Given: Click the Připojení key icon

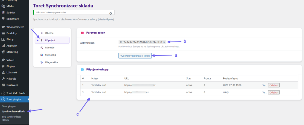Looking at the screenshot, I should click(x=42, y=40).
